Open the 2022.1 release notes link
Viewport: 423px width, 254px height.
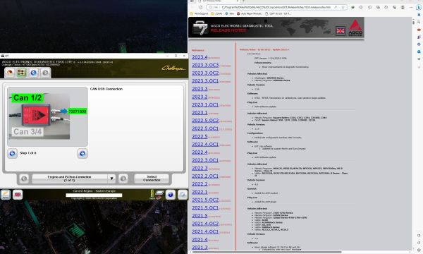coord(200,192)
